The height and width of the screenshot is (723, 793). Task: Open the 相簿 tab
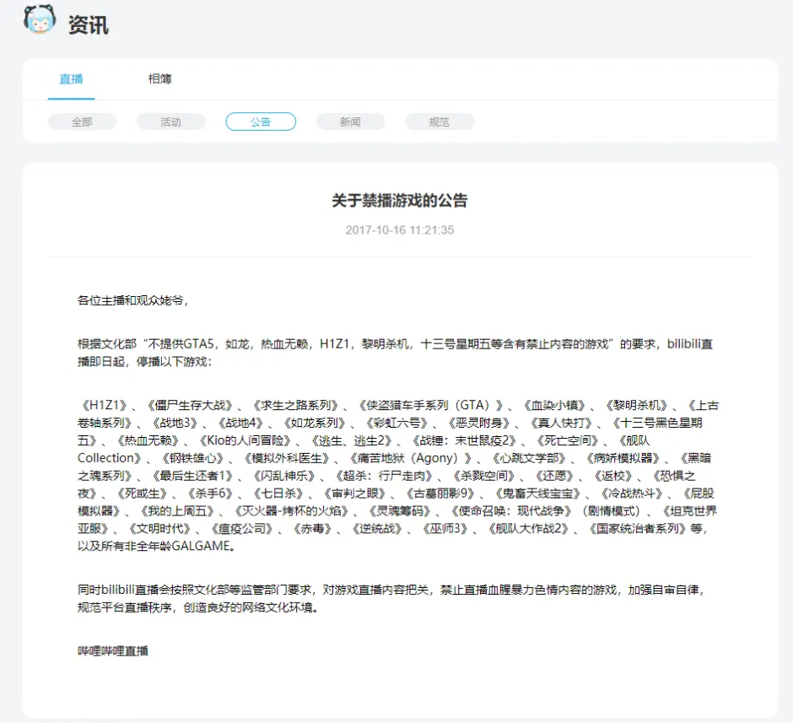pyautogui.click(x=160, y=79)
